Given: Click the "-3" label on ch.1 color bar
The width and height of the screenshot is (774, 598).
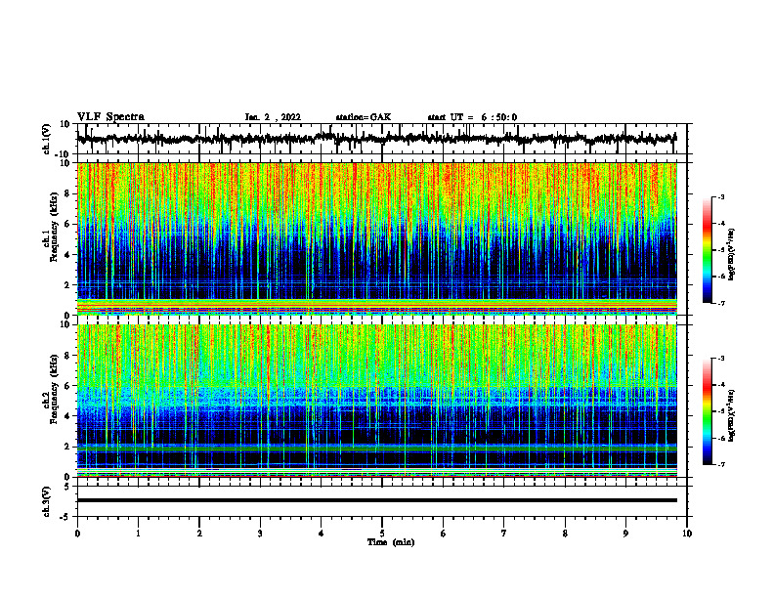Looking at the screenshot, I should click(x=720, y=196).
